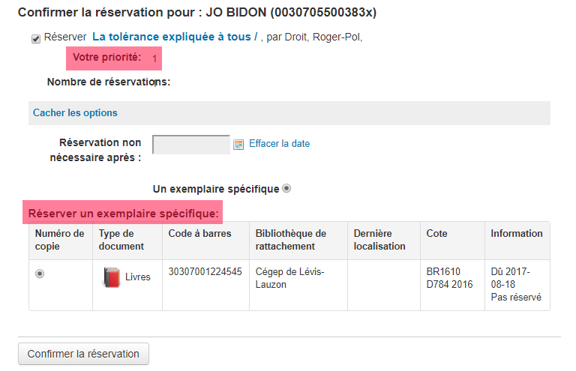The height and width of the screenshot is (371, 576).
Task: Click the highlighted Votre priorité label
Action: point(107,57)
